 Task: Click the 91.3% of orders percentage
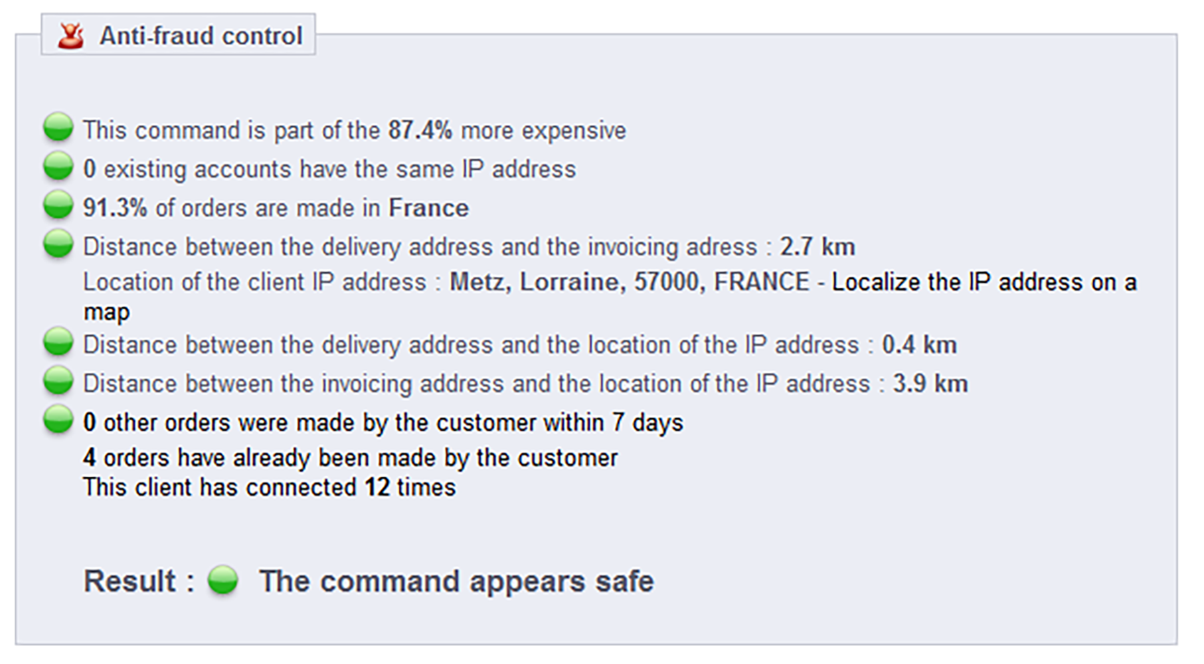[x=115, y=208]
